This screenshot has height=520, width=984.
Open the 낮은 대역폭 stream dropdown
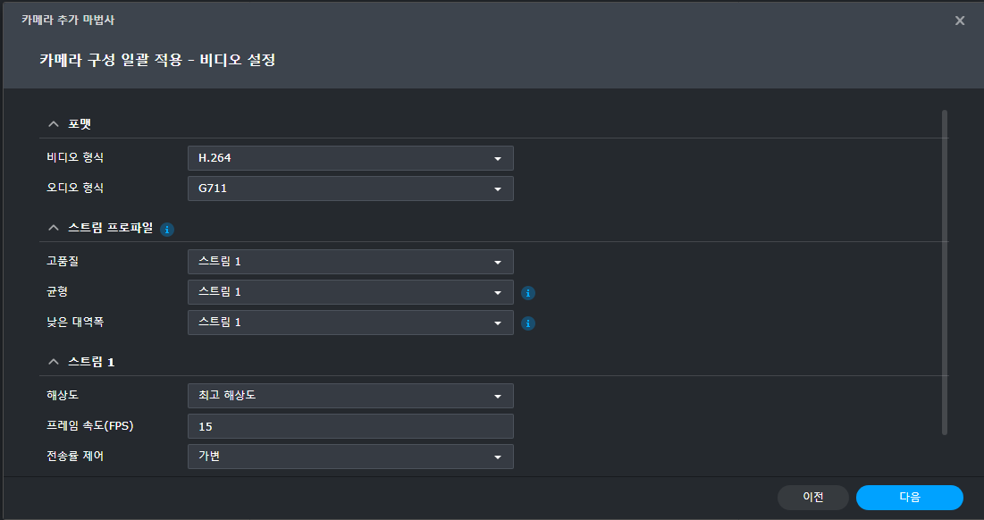[350, 323]
